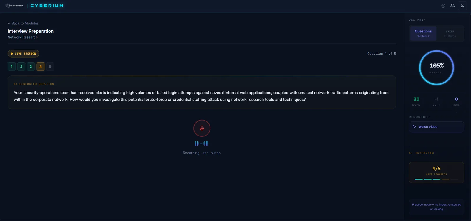The image size is (471, 221).
Task: Click the Cyberium brand logo
Action: (47, 6)
